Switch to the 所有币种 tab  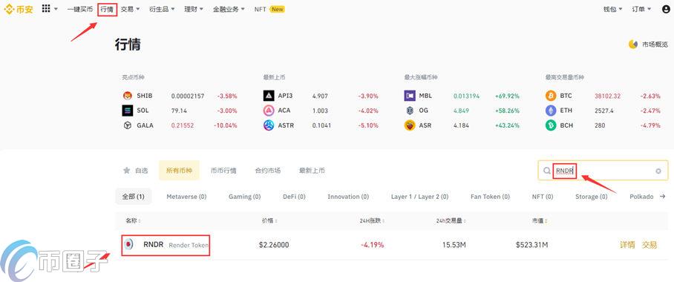179,171
